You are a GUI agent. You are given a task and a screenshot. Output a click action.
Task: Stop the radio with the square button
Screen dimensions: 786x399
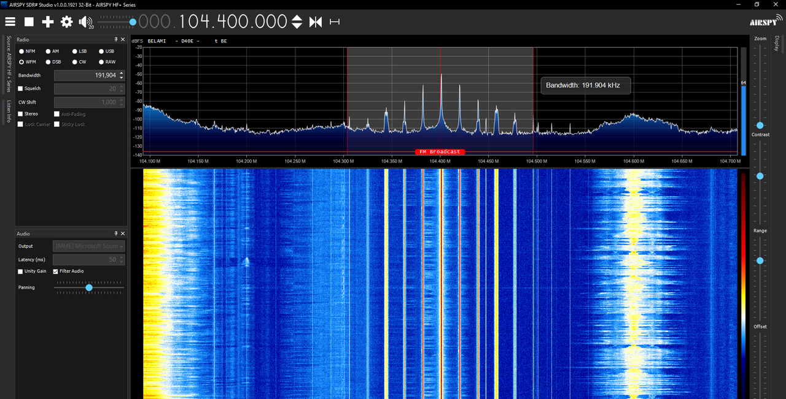[x=29, y=22]
